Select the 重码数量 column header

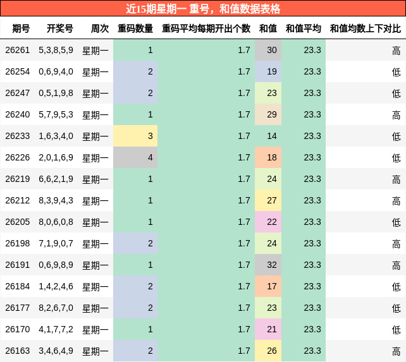135,28
